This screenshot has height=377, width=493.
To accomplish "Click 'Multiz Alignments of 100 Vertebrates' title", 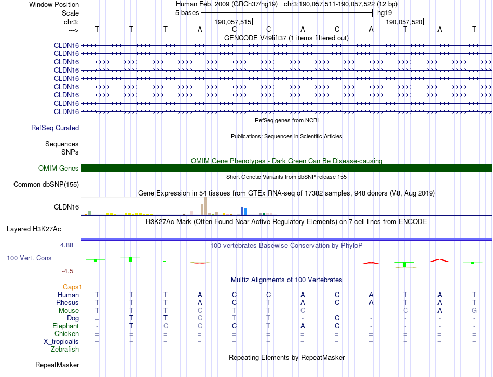I will click(x=286, y=280).
